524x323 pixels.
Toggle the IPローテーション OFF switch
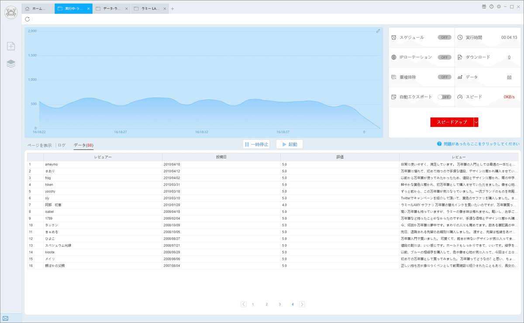coord(445,57)
